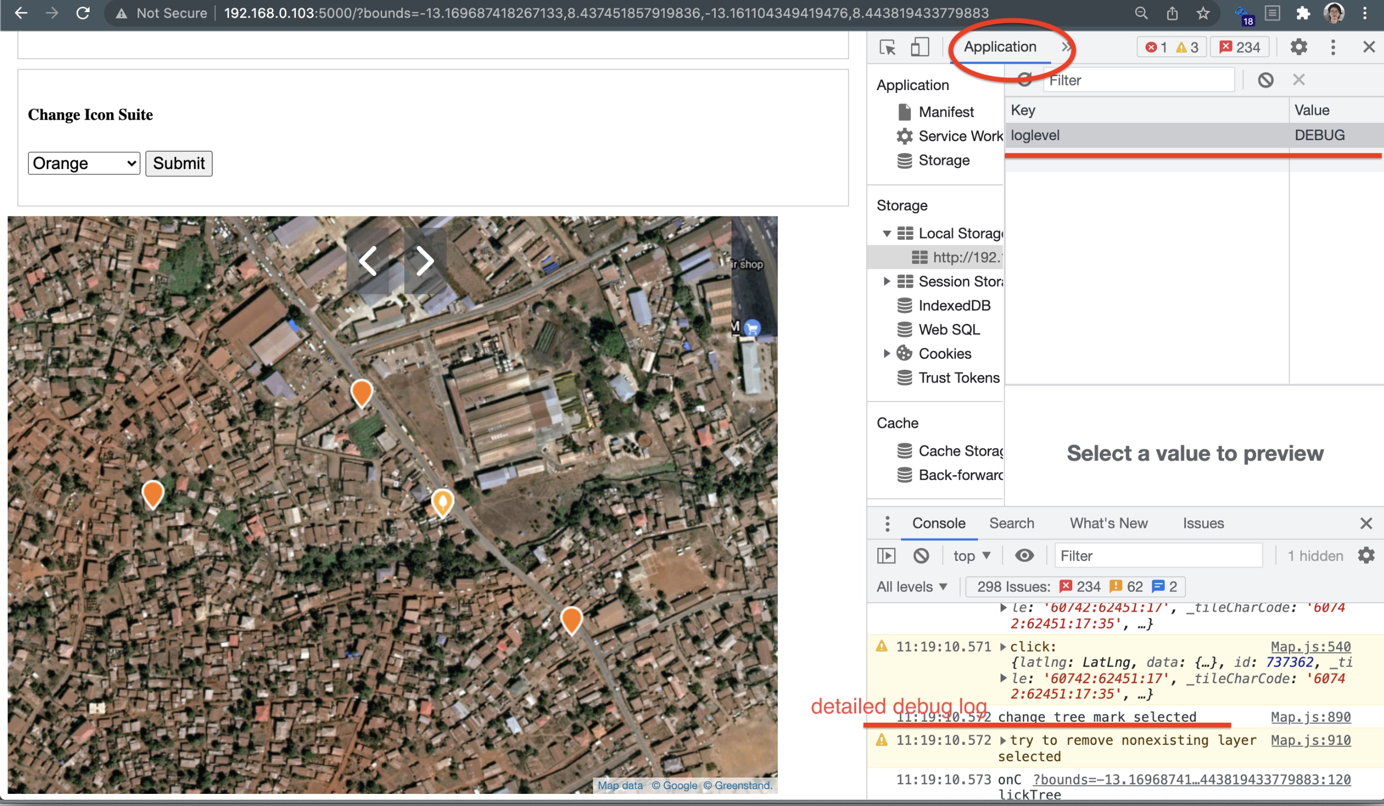Open Cache Storage in the sidebar
The image size is (1384, 806).
[949, 451]
